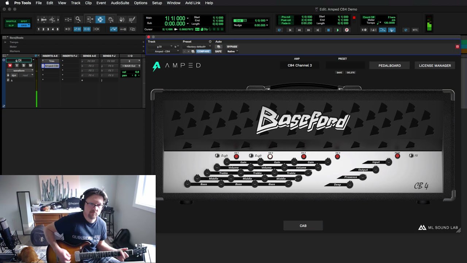Open the Nudge value dropdown
The image size is (467, 263).
[x=267, y=25]
